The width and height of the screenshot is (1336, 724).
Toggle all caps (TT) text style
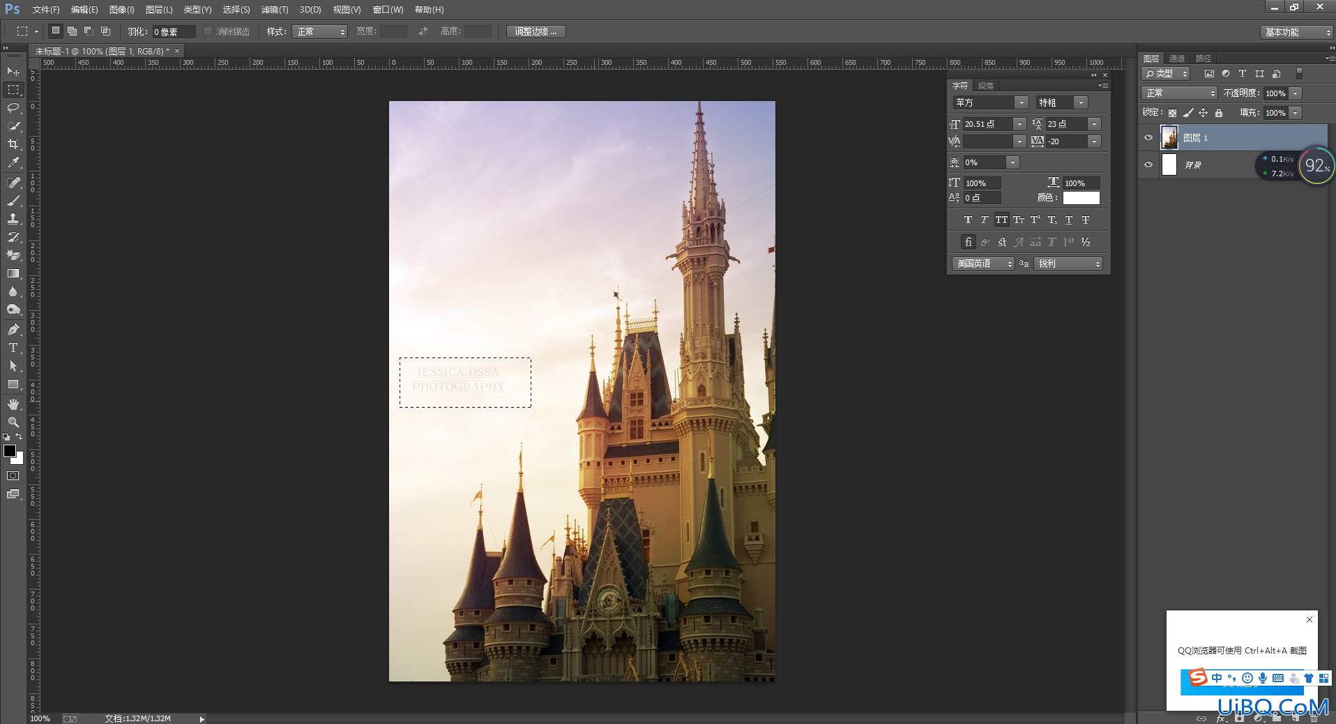point(1001,219)
